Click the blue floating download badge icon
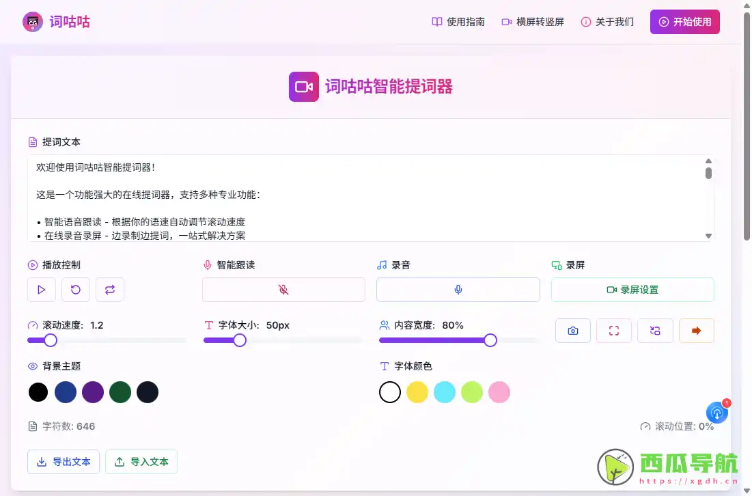The height and width of the screenshot is (496, 752). coord(717,413)
